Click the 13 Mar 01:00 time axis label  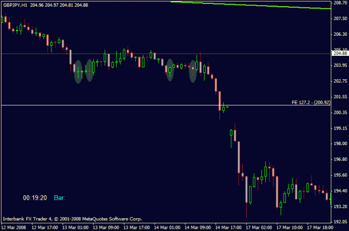75,228
